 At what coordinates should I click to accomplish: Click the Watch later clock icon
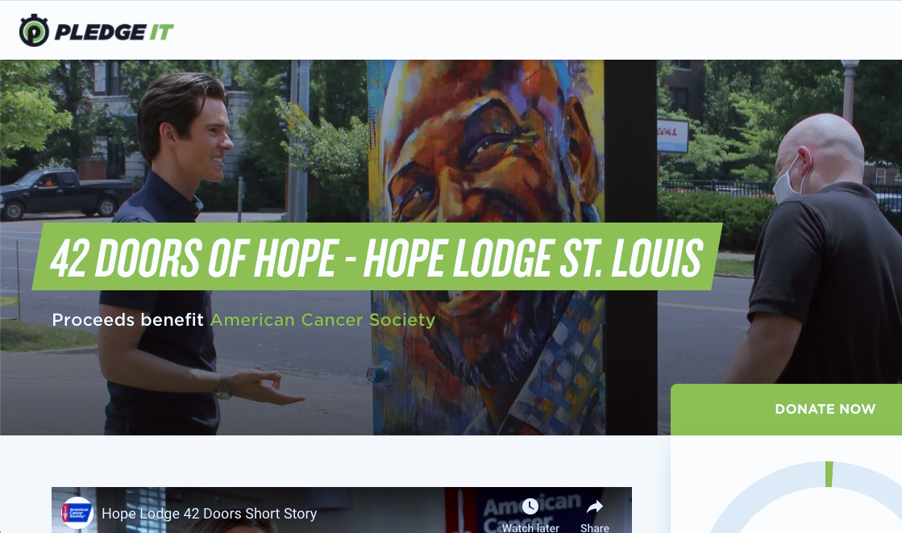(x=530, y=506)
